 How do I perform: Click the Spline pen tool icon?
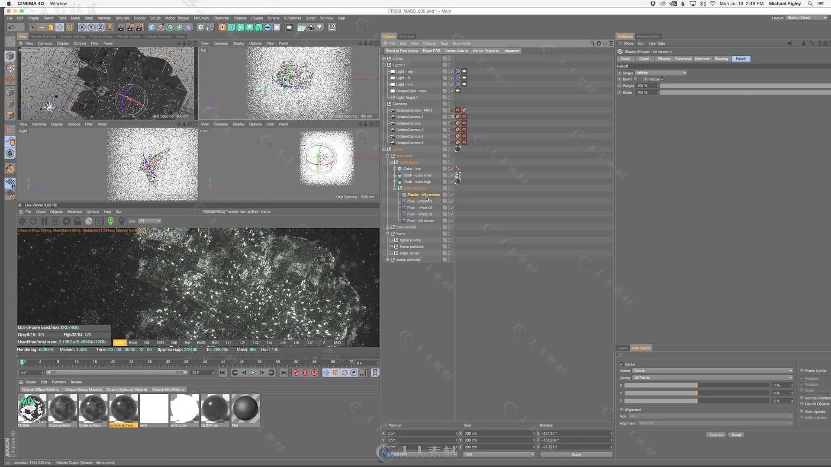[161, 27]
